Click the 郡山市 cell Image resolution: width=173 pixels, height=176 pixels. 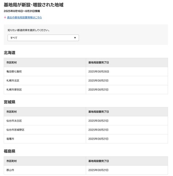(45, 170)
